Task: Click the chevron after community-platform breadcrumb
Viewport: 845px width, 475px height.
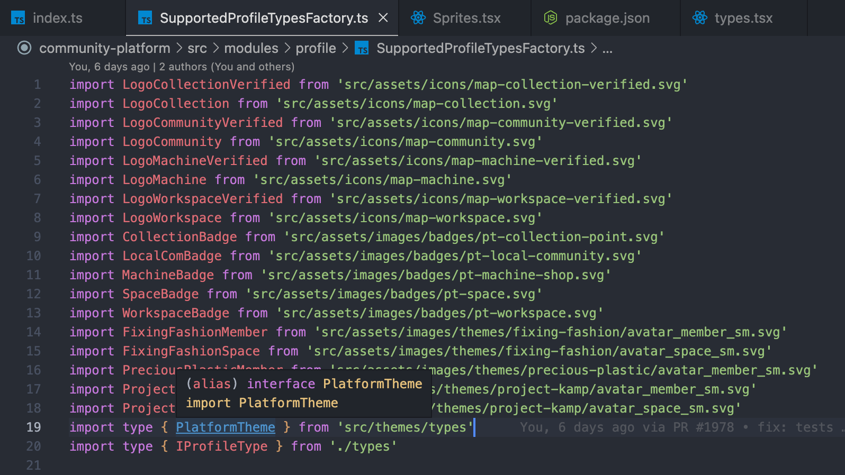Action: pyautogui.click(x=179, y=48)
